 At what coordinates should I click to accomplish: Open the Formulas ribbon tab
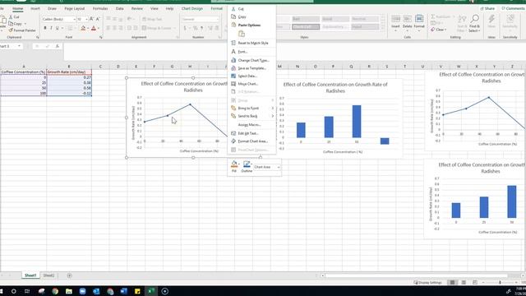coord(100,8)
